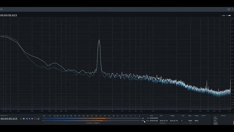234x132 pixels.
Task: Select the bottom highlighted Delete history entry
Action: point(215,124)
